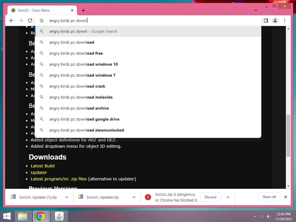The width and height of the screenshot is (296, 222).
Task: Expand options for SonLVL Updater.zip
Action: coord(134,197)
